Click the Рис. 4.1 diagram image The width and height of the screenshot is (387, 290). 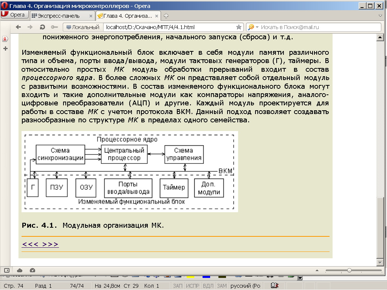[130, 172]
